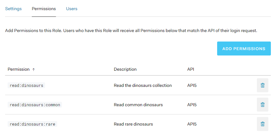
Task: Delete the read:dinosaurs permission
Action: 262,85
